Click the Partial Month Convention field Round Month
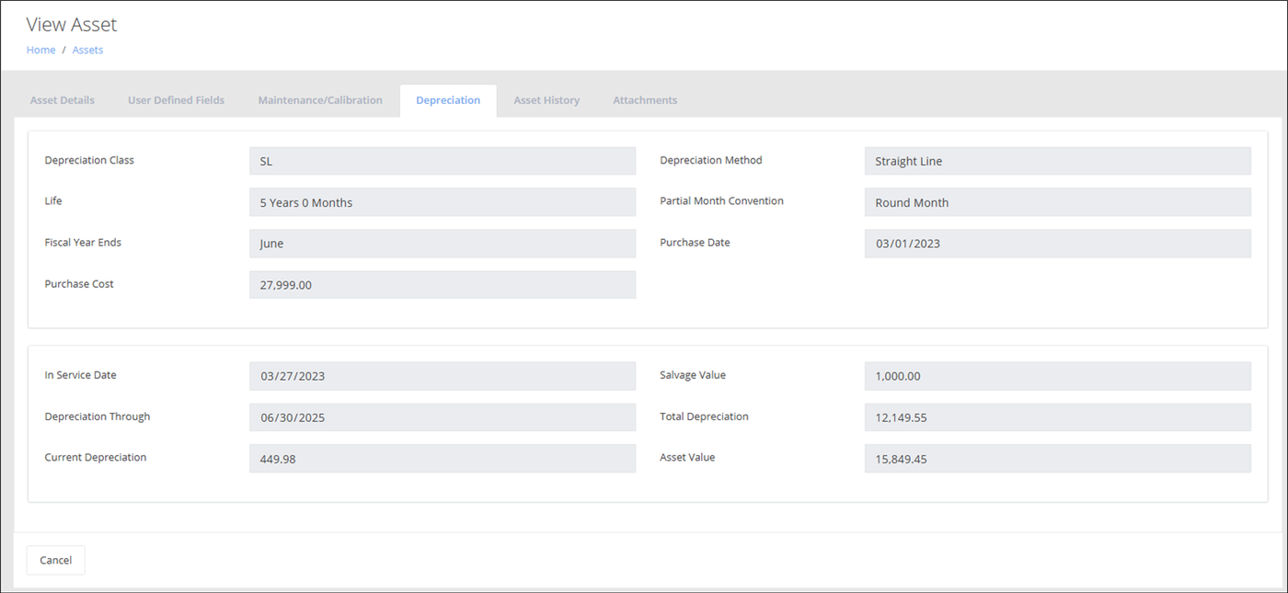 point(1058,202)
